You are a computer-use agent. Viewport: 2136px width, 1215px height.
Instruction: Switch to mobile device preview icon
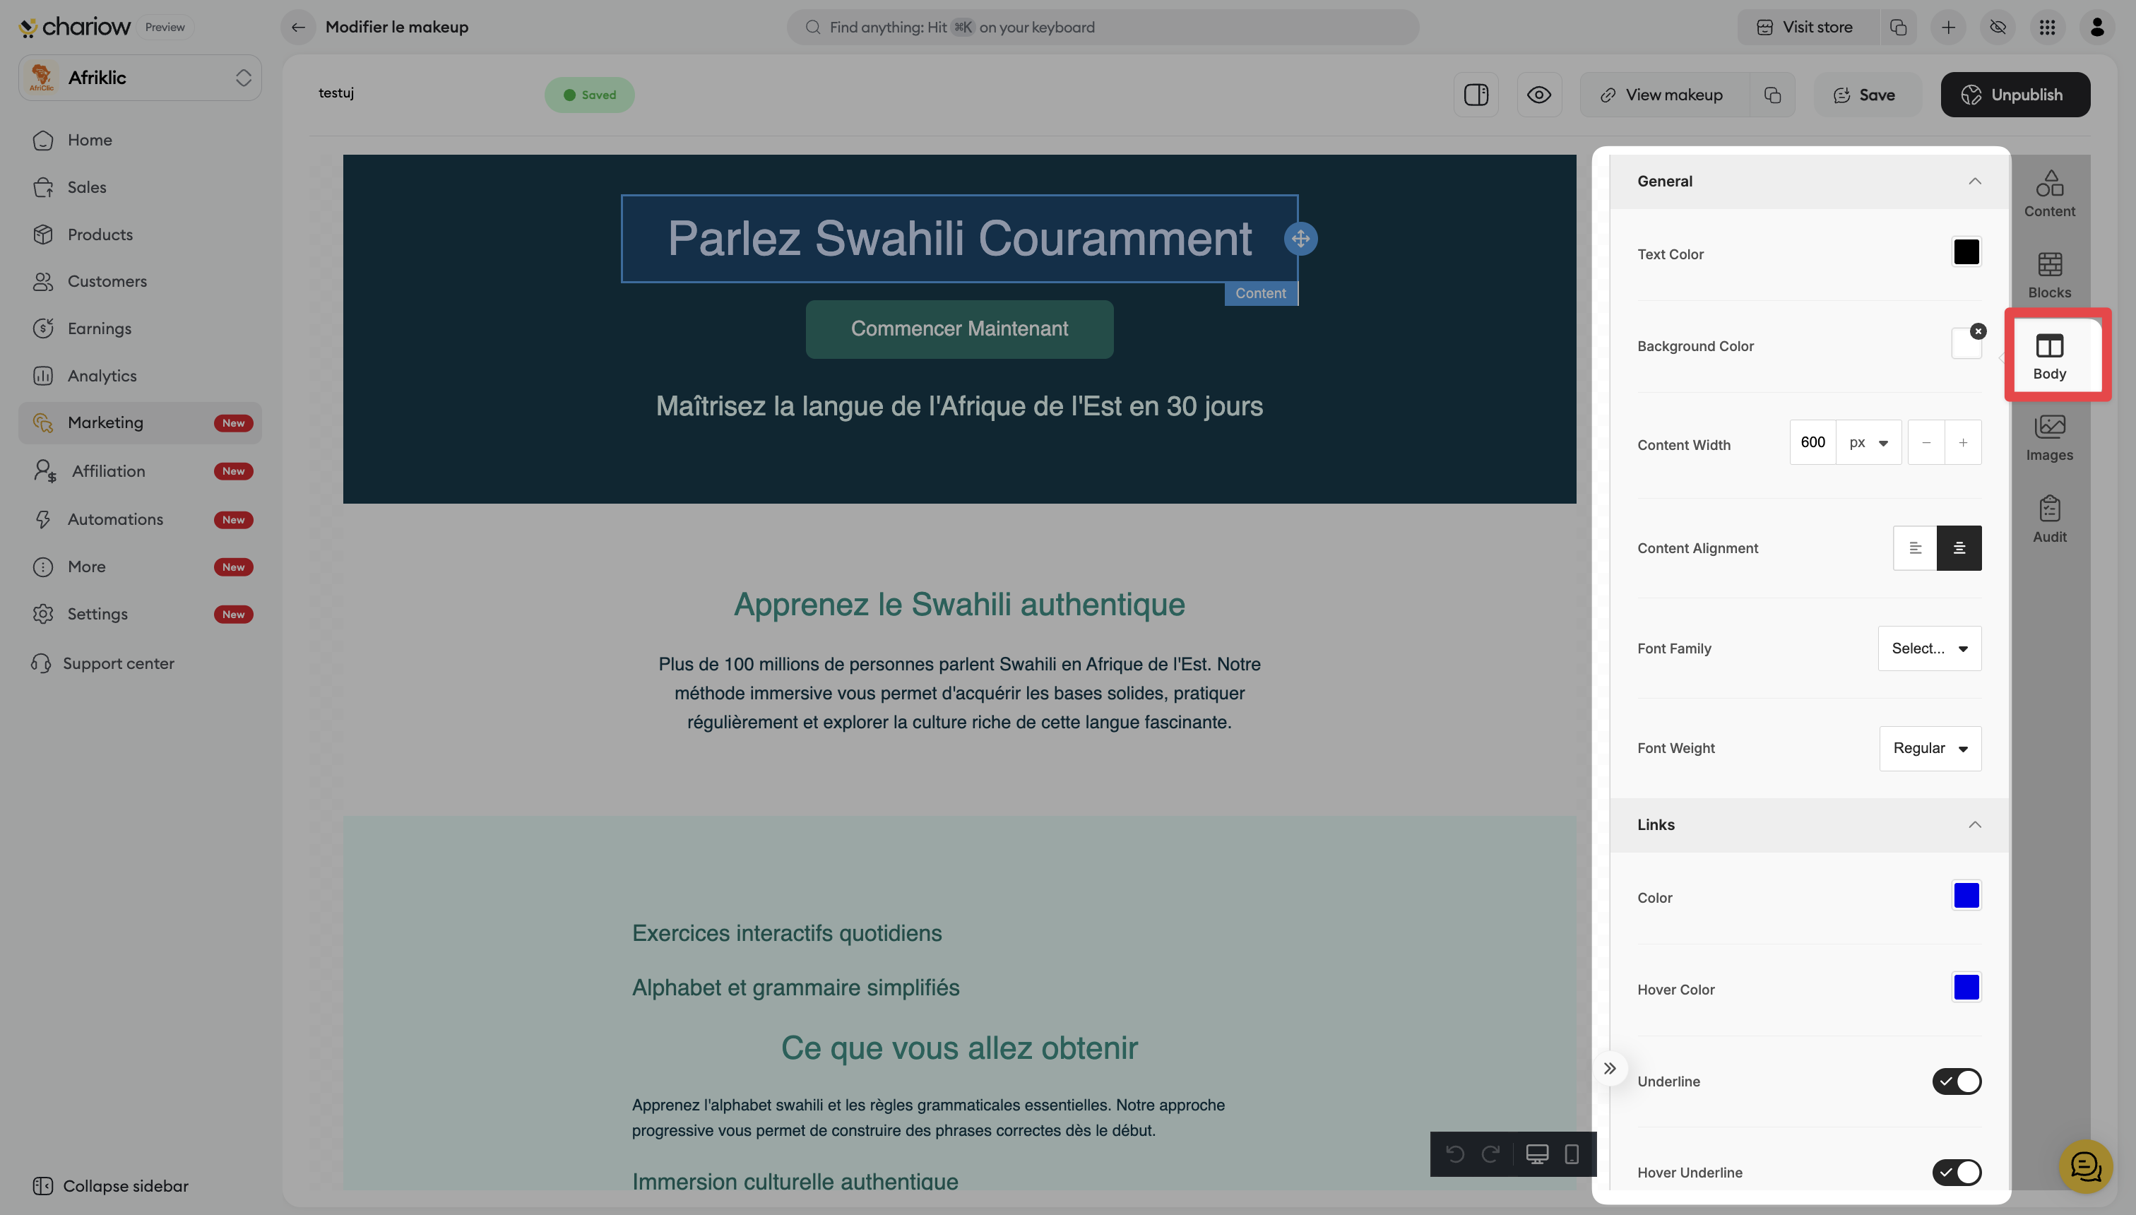1572,1154
